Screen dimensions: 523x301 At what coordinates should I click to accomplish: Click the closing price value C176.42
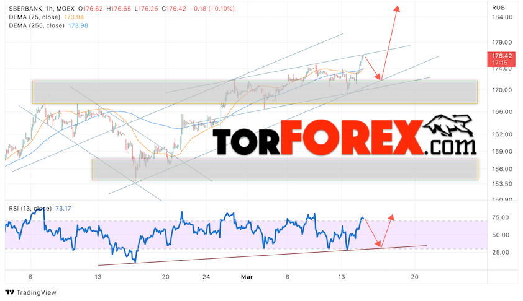(x=174, y=9)
